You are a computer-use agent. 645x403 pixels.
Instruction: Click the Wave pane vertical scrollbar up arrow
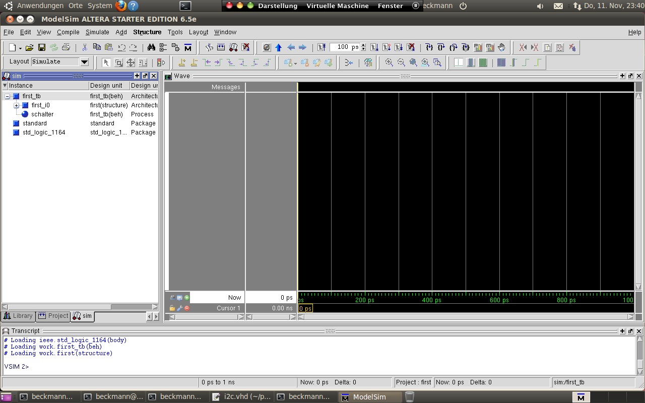(x=638, y=96)
